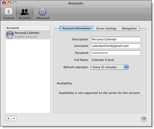Click the Advanced toolbar label

coord(42,18)
